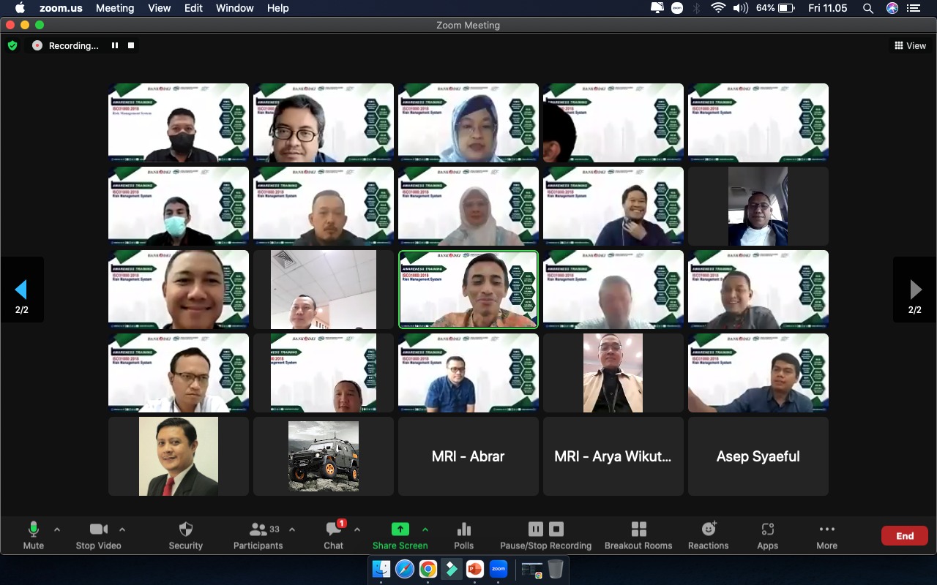
Task: Open the View layout button
Action: 910,45
